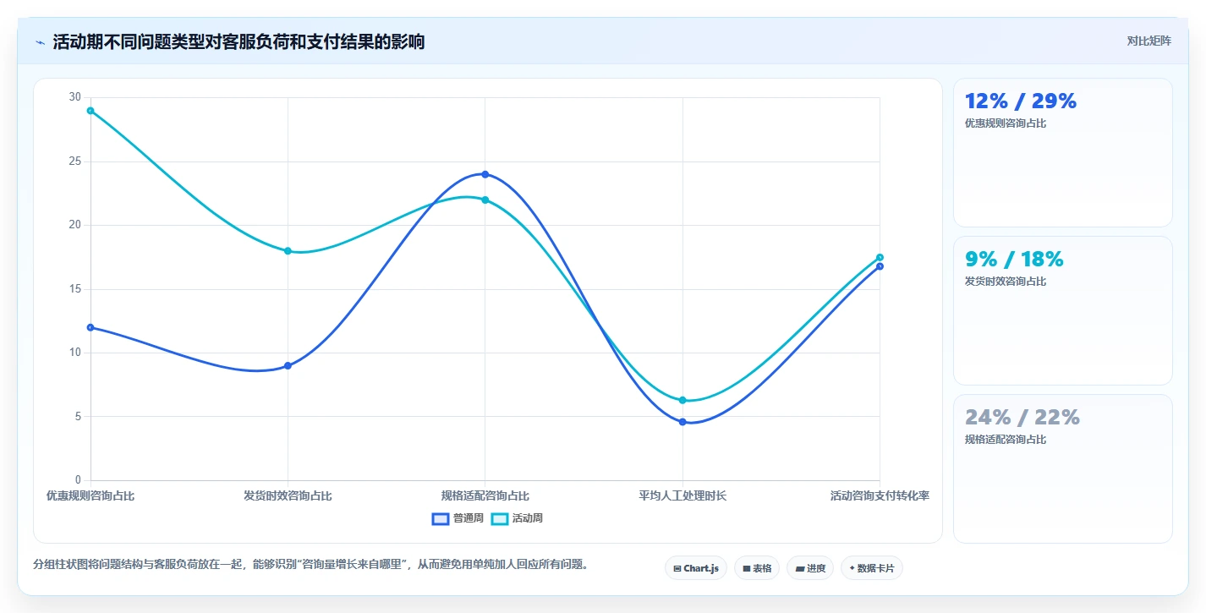Viewport: 1206px width, 613px height.
Task: Click x-axis label 活动咨询支付转化率
Action: click(x=880, y=495)
